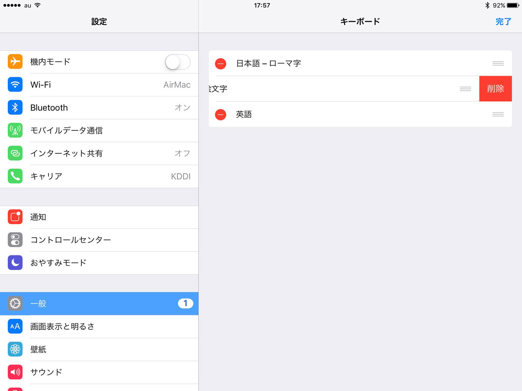Tap the red 削除 button
The height and width of the screenshot is (391, 522).
(x=495, y=89)
